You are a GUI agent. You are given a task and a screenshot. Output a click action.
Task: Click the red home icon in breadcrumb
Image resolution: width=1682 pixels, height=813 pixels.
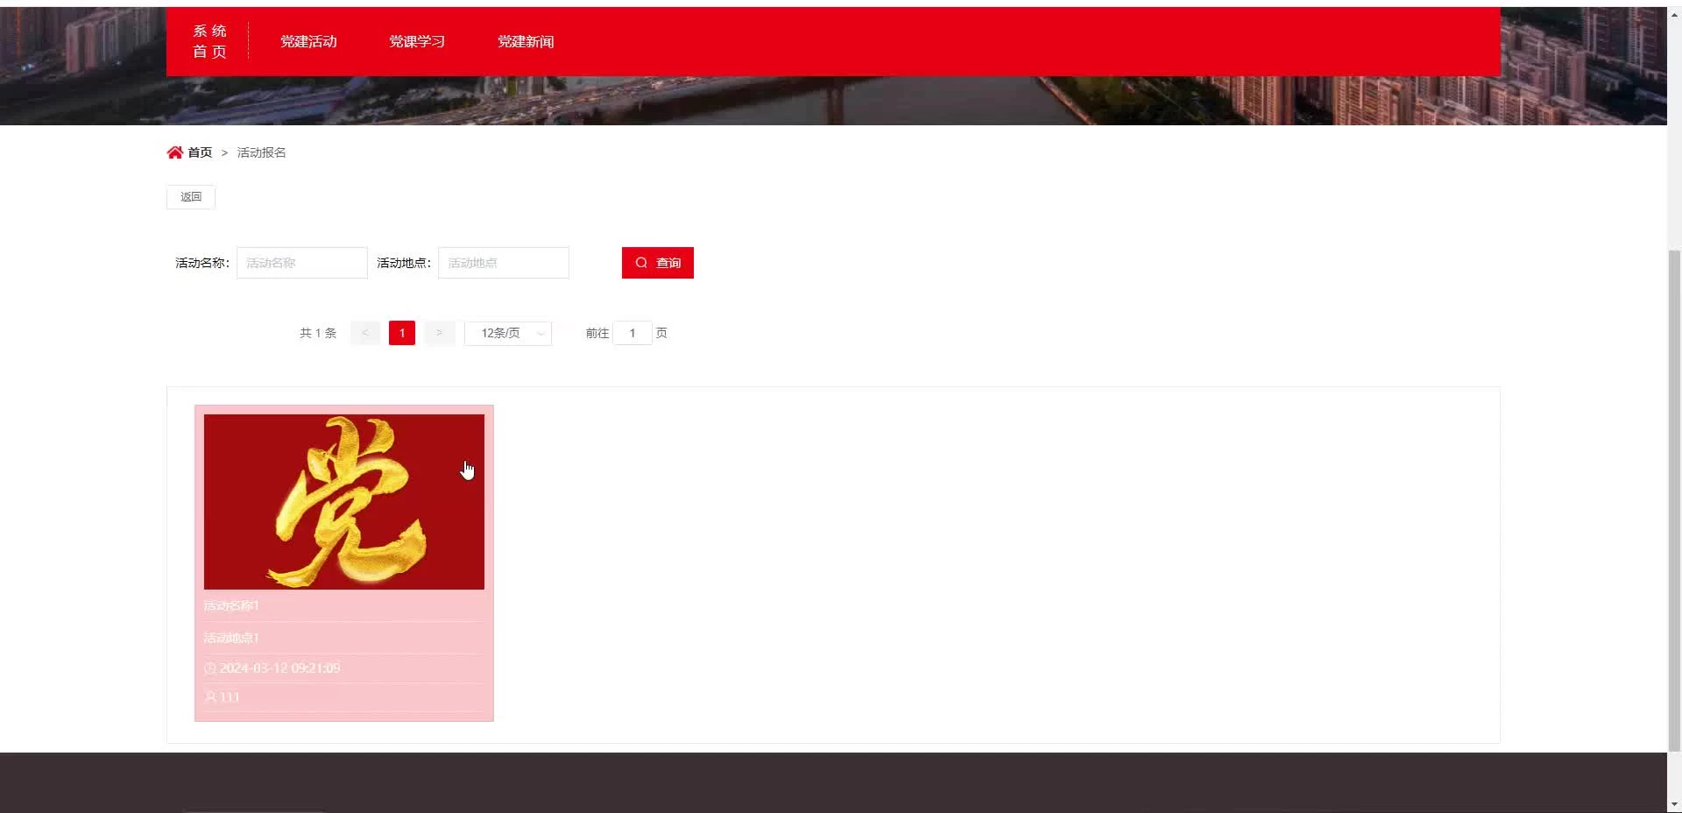click(175, 152)
